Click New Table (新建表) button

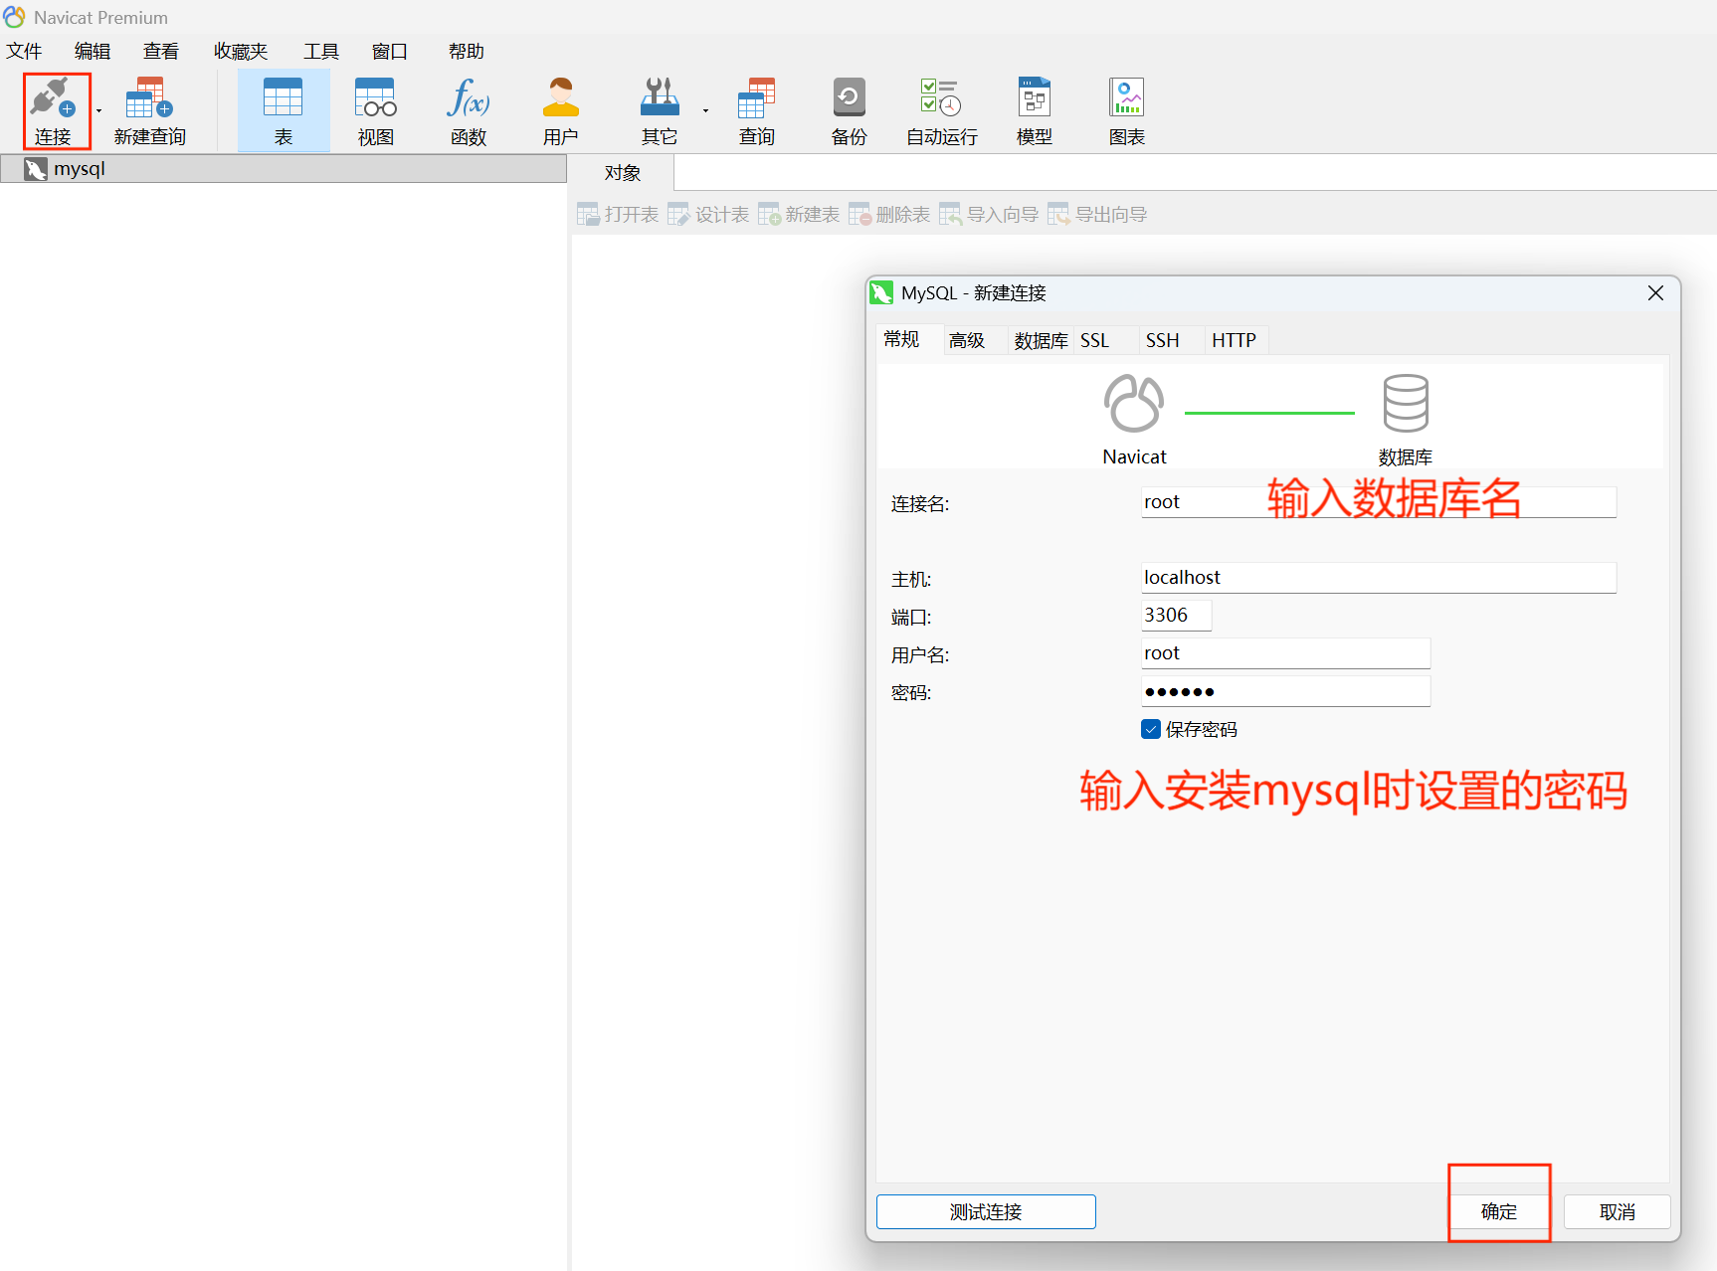click(799, 215)
